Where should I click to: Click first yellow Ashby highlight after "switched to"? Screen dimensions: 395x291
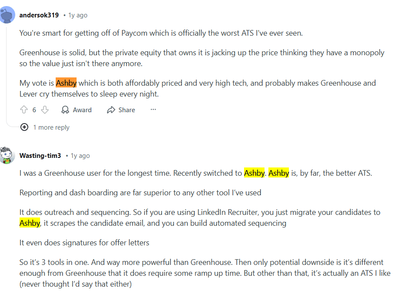coord(254,173)
